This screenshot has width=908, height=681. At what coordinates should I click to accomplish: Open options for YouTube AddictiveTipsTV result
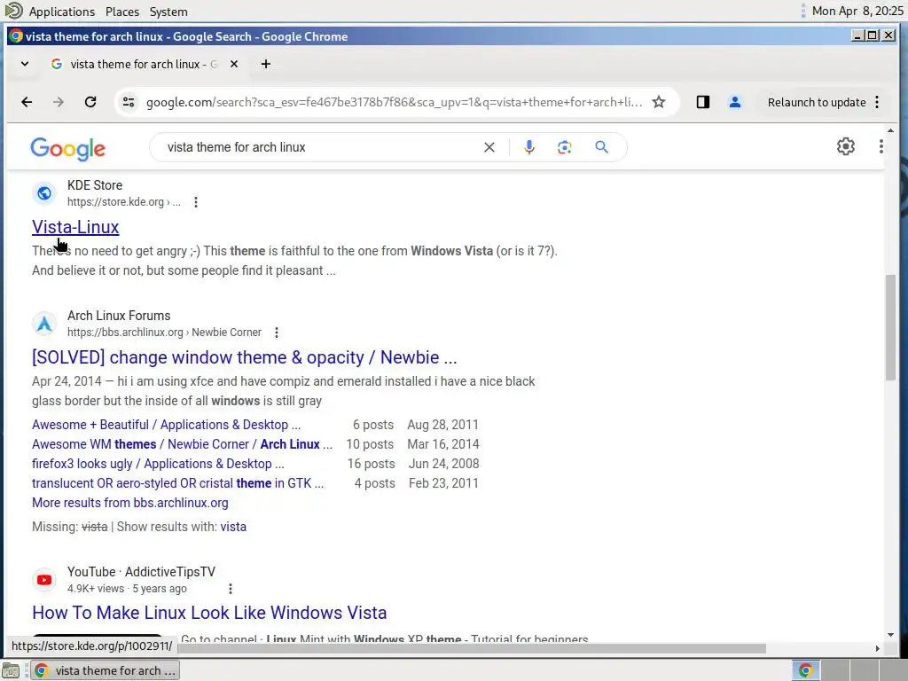231,589
